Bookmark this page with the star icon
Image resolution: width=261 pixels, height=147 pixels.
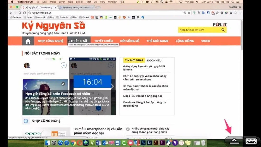189,13
